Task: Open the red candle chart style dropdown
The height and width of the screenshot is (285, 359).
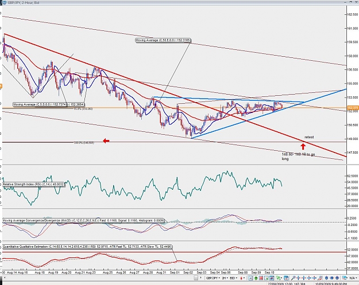Action: point(242,278)
